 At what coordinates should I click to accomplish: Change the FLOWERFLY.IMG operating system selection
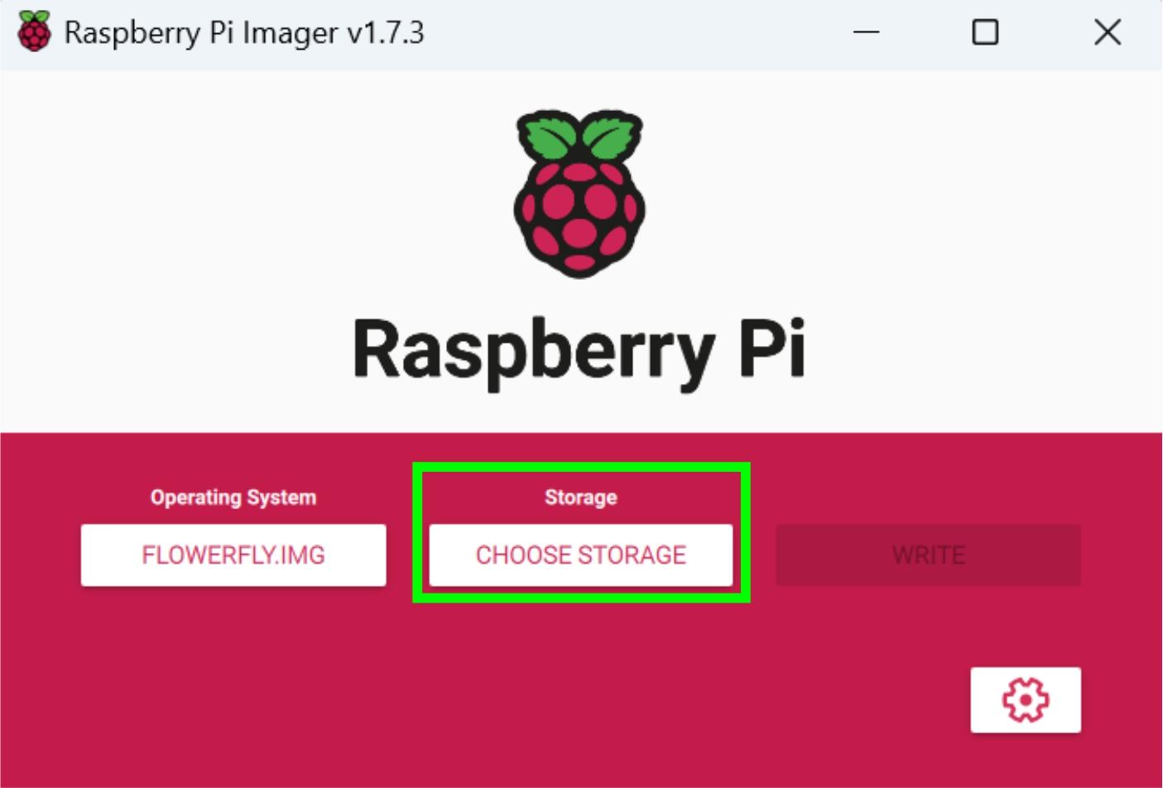(233, 555)
